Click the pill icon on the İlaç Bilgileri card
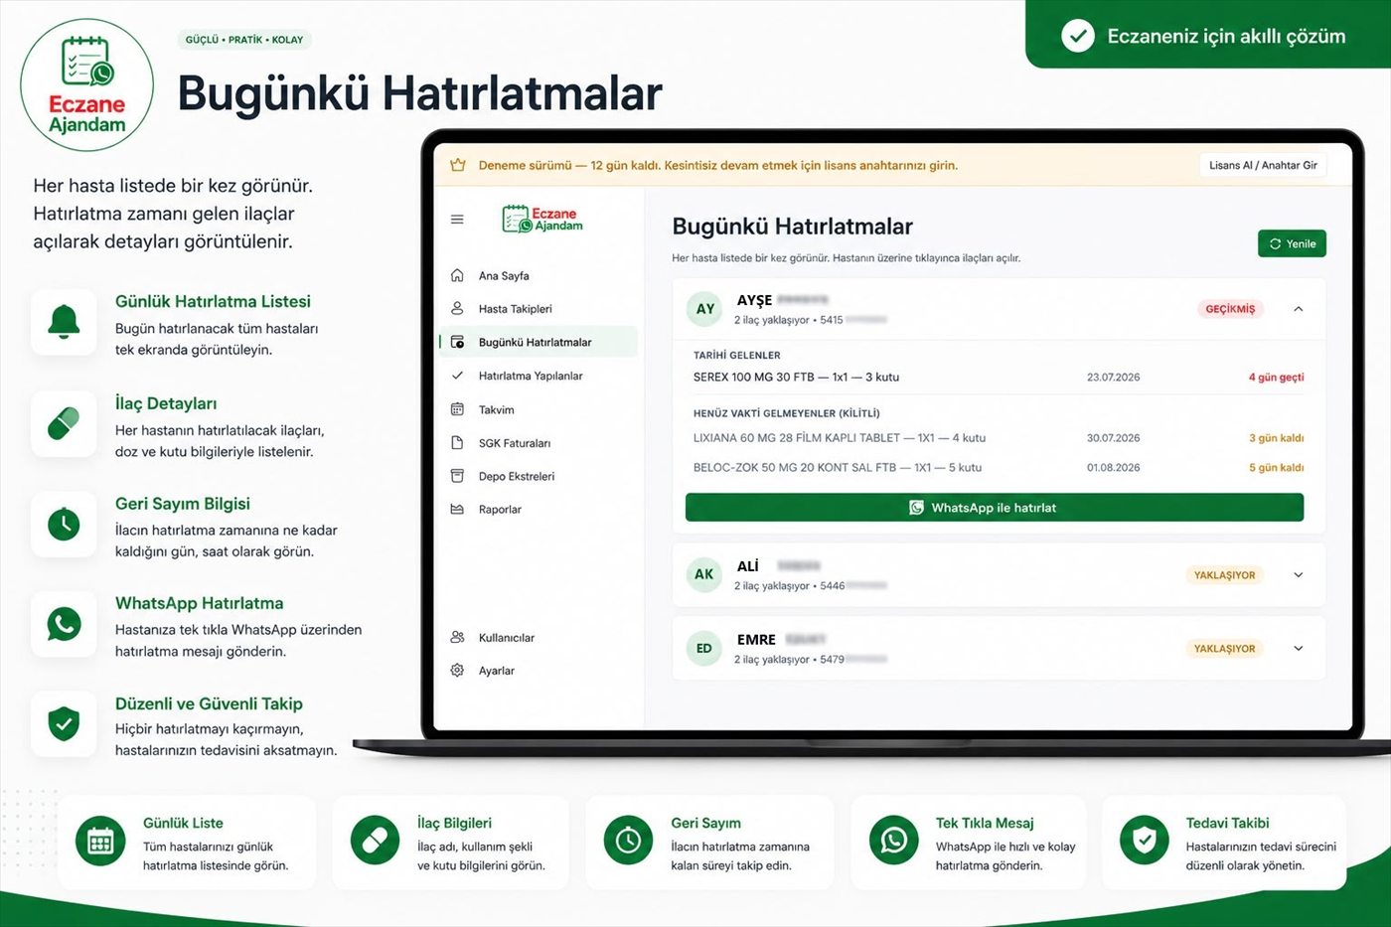 375,842
